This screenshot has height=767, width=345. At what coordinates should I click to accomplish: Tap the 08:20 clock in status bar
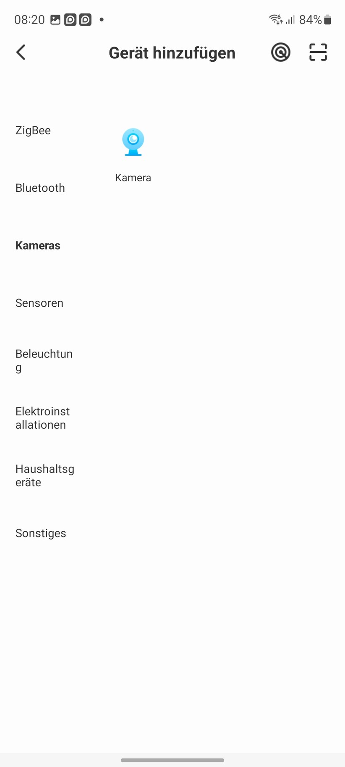click(29, 20)
